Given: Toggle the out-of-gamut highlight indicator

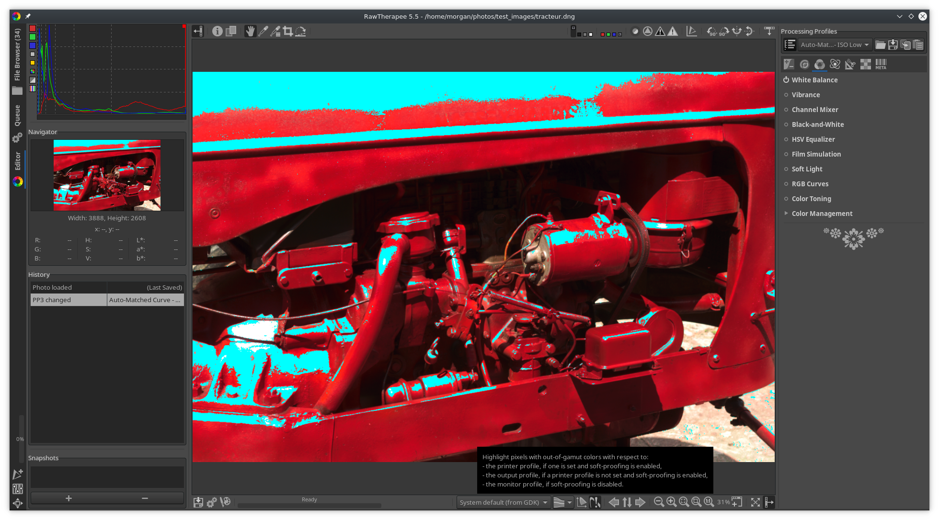Looking at the screenshot, I should [x=595, y=502].
